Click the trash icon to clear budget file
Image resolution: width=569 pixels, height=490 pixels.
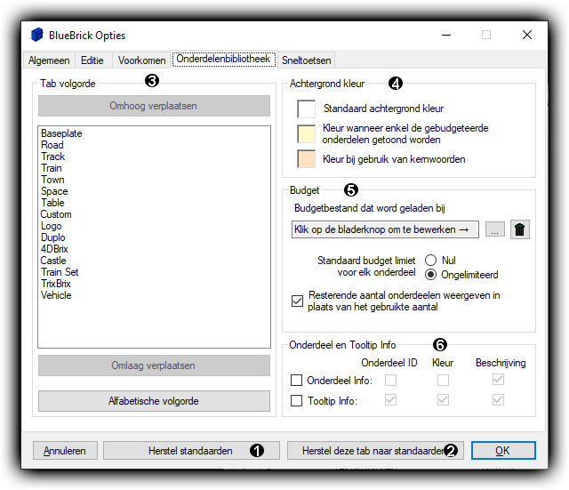pos(519,229)
